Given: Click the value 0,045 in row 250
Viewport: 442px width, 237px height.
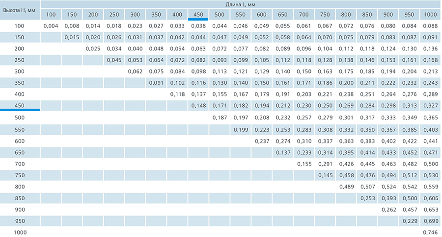Looking at the screenshot, I should coord(114,60).
